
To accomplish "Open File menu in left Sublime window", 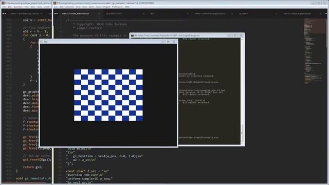I will click(x=4, y=7).
